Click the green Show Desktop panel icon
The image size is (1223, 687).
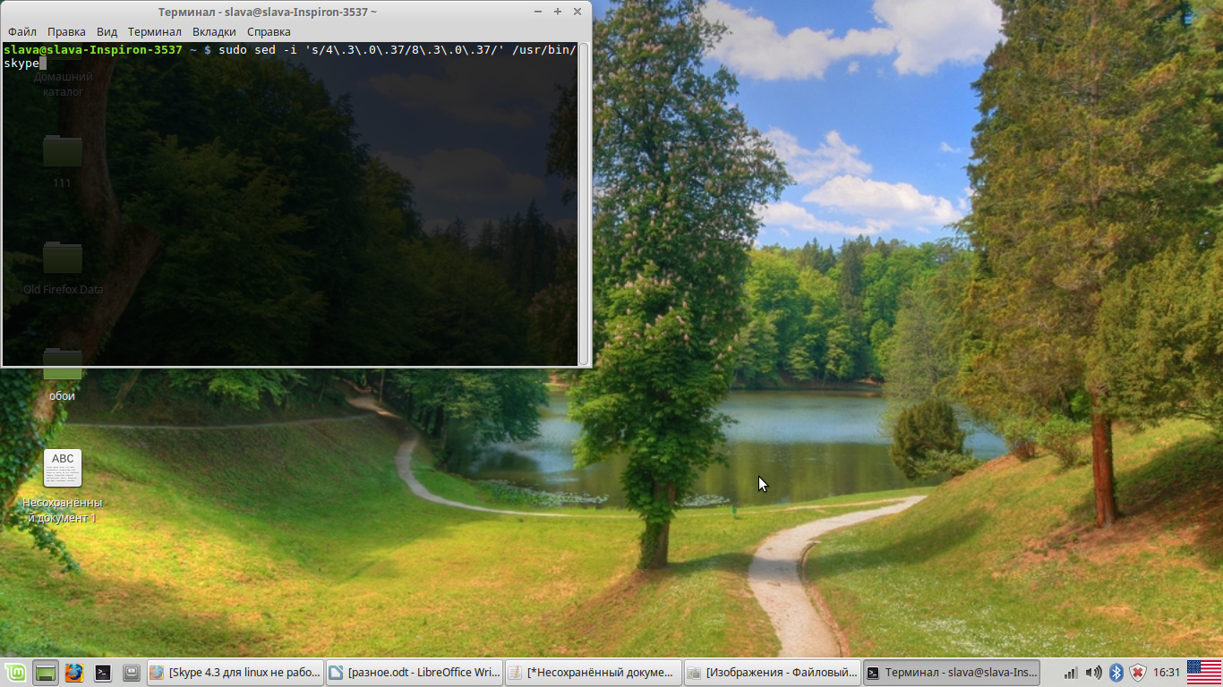click(46, 672)
